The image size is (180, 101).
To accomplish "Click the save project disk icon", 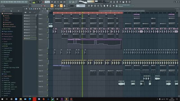I will point(123,2).
